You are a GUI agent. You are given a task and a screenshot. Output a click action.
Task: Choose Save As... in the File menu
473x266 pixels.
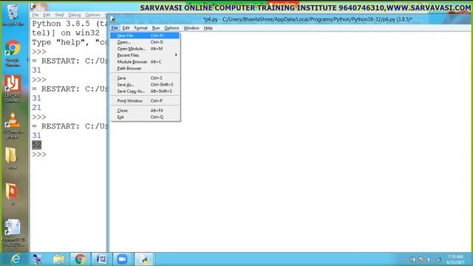pos(145,85)
